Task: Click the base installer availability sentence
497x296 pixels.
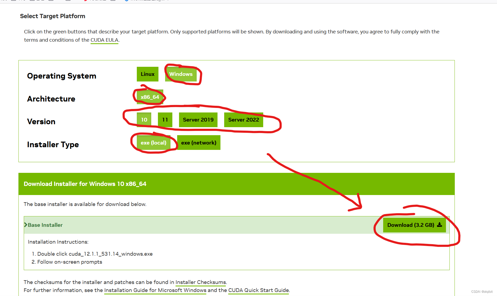Action: coord(85,204)
